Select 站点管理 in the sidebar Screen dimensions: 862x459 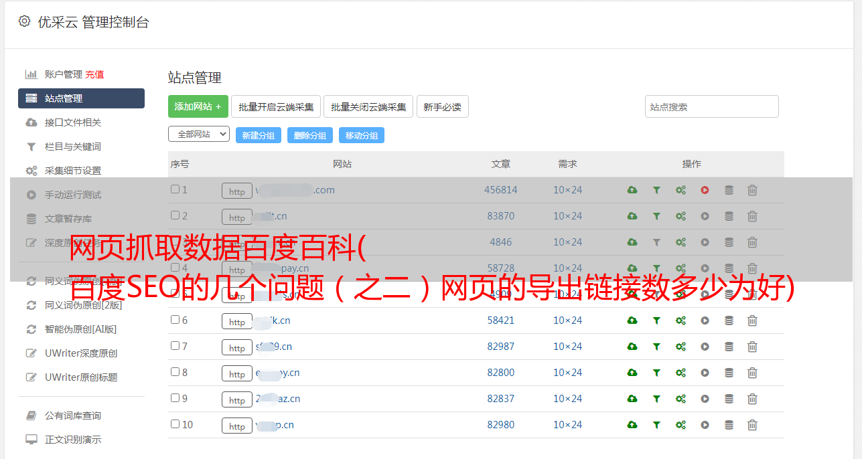pos(81,98)
